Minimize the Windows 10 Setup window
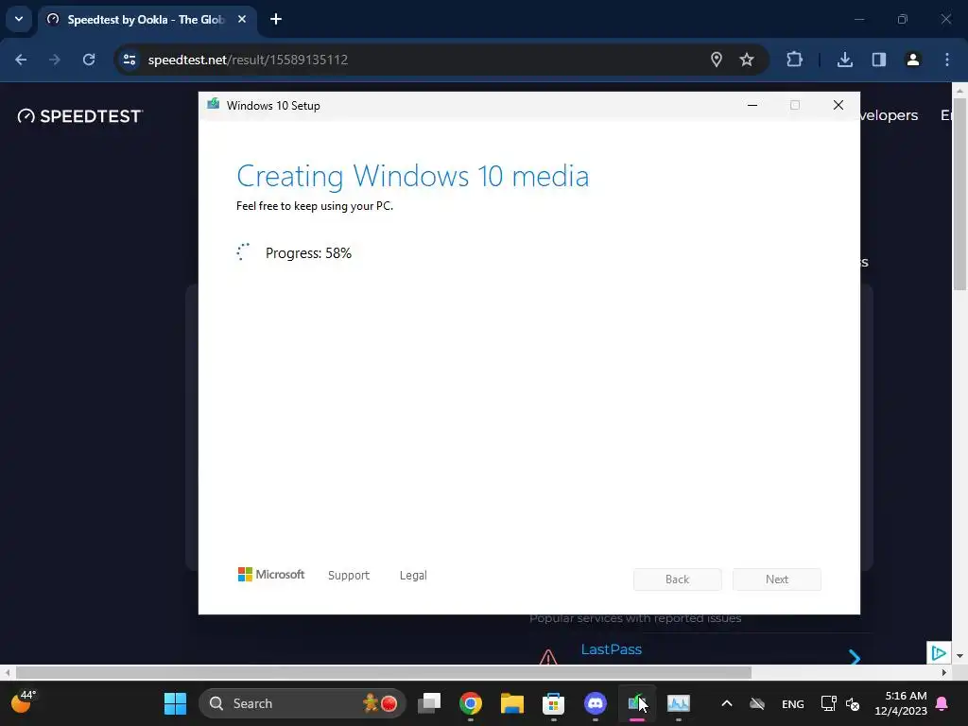Screen dimensions: 968x726 coord(752,106)
